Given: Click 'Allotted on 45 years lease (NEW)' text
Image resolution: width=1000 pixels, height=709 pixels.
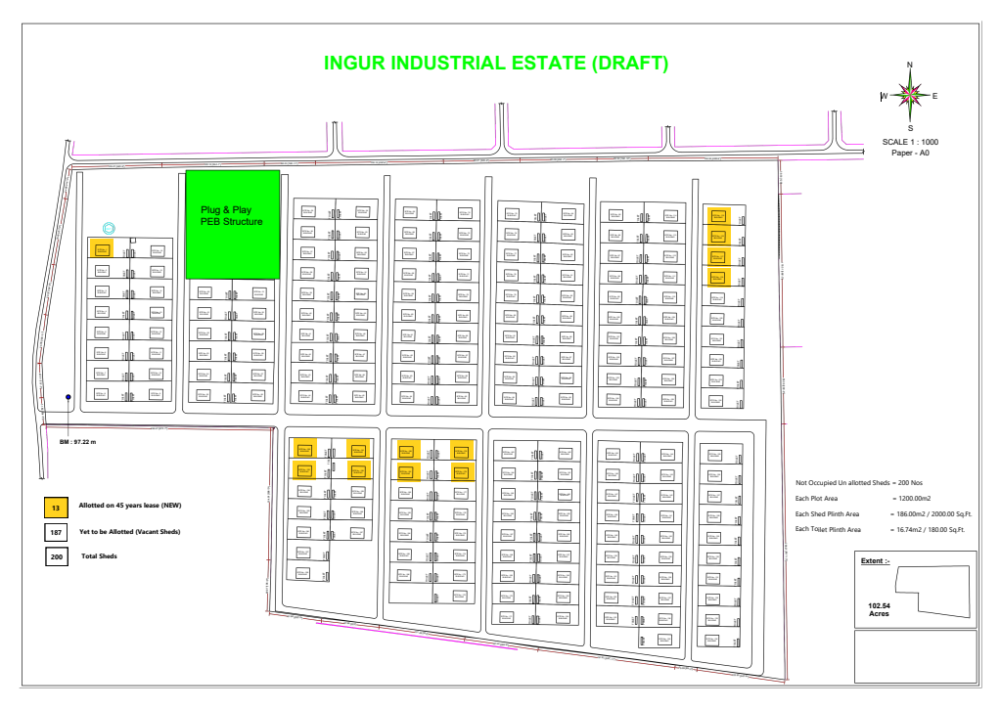Looking at the screenshot, I should [x=130, y=506].
